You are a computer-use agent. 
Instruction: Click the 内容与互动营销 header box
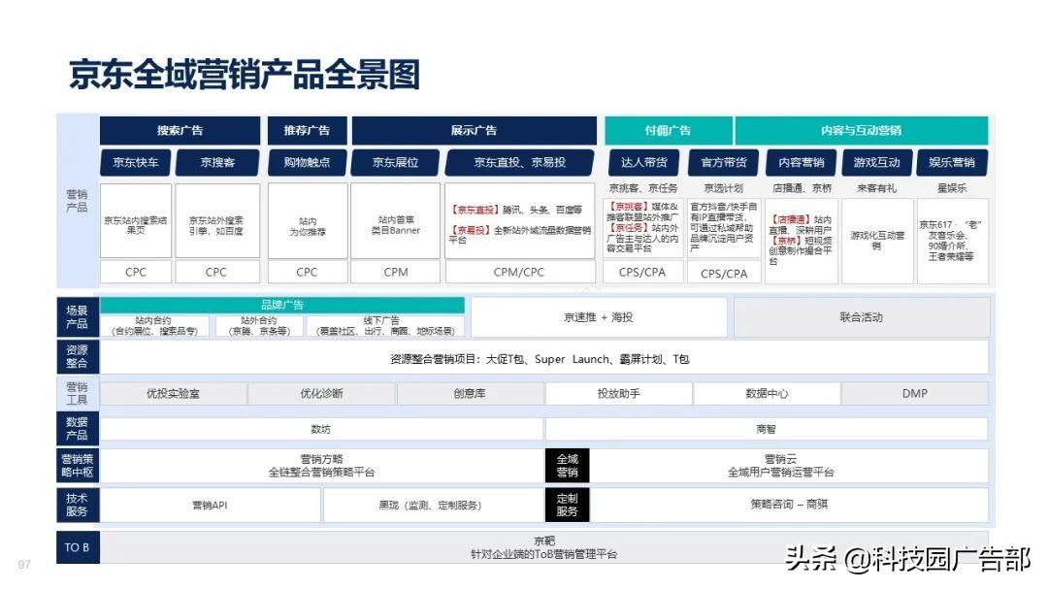862,130
